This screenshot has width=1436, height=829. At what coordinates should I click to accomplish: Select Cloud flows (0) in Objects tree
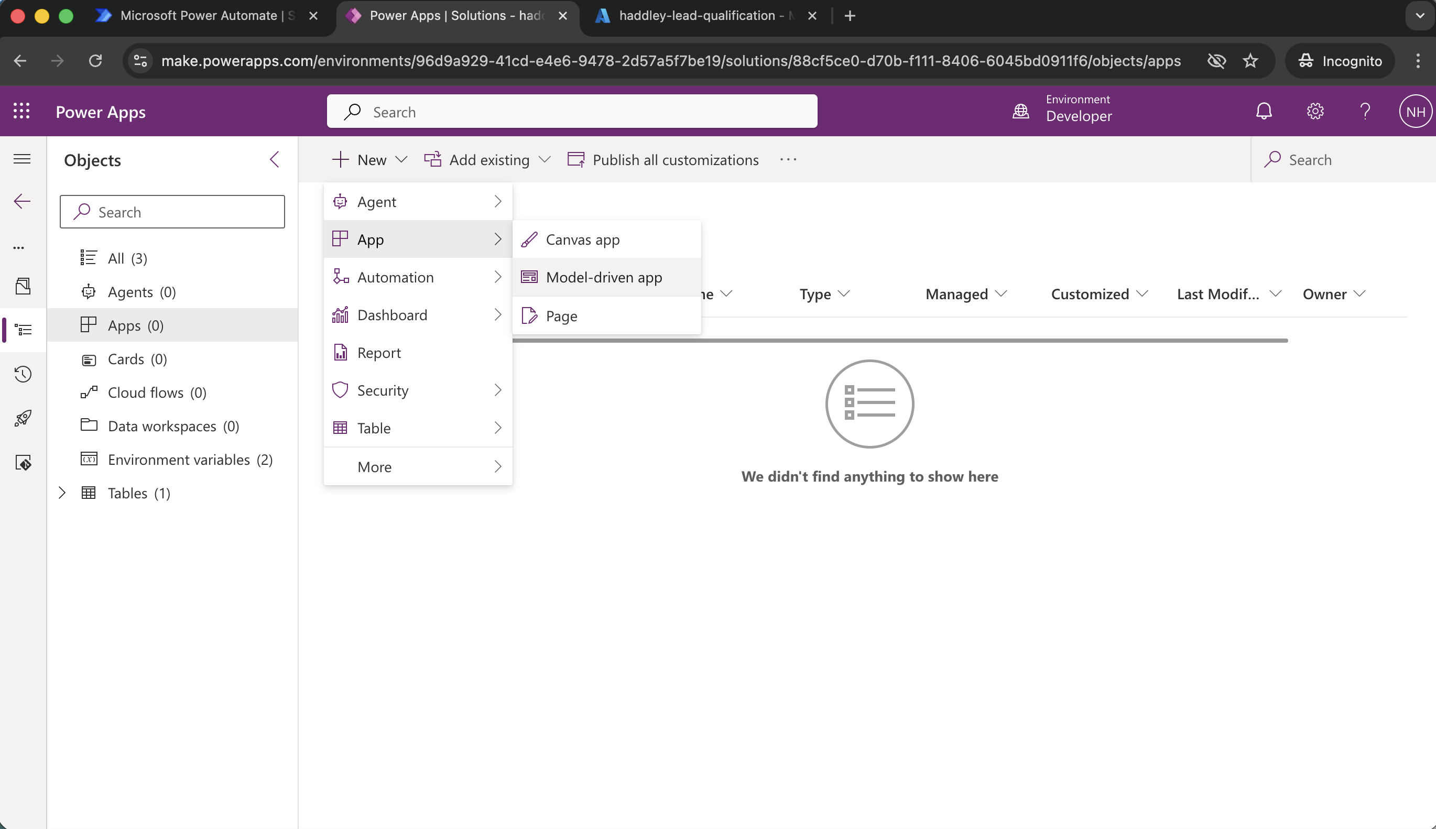click(172, 393)
